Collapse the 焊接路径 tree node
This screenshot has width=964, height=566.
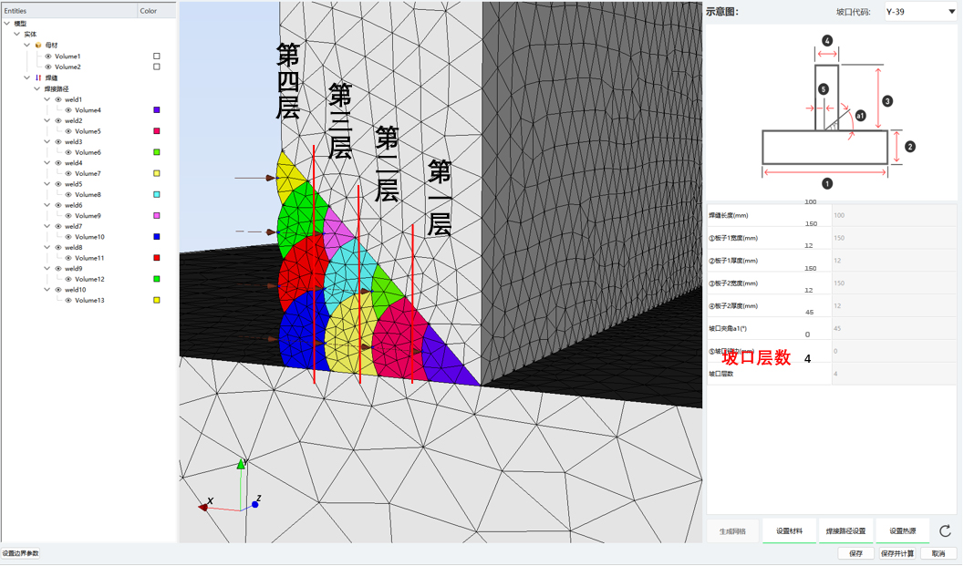pyautogui.click(x=37, y=88)
